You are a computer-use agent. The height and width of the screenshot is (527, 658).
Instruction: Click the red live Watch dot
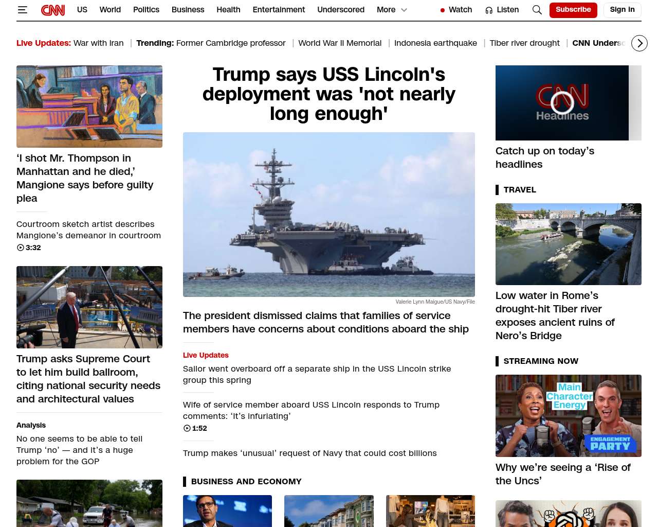coord(443,10)
